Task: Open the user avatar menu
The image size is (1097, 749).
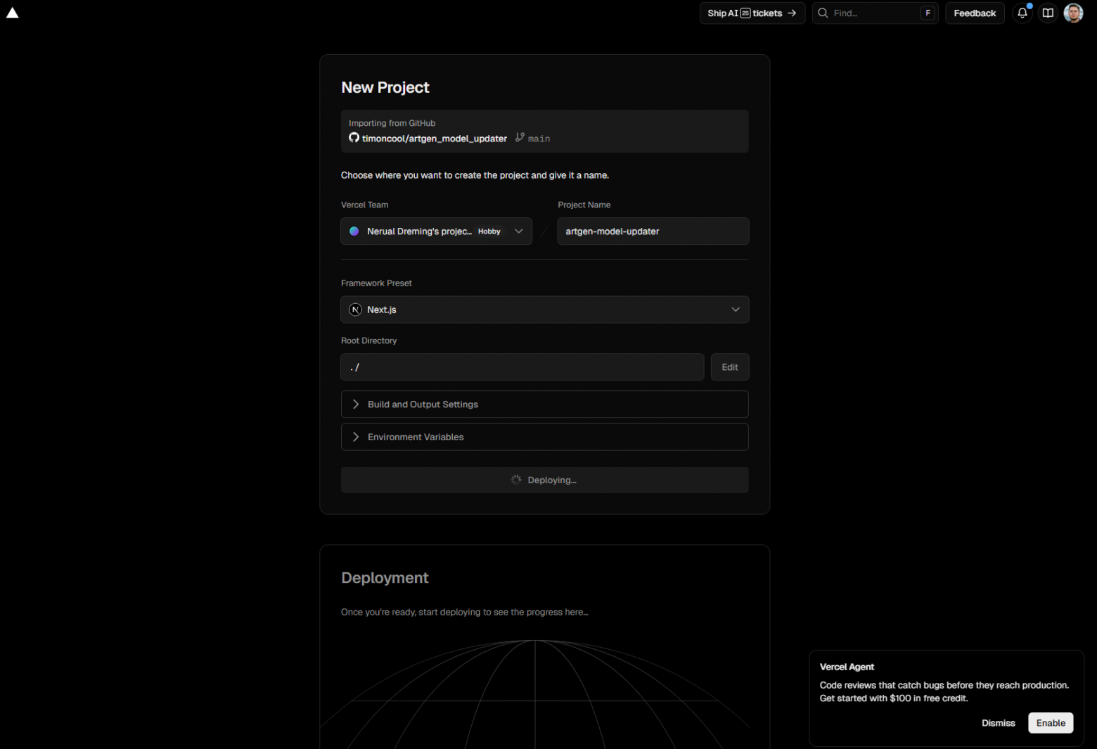Action: (x=1073, y=13)
